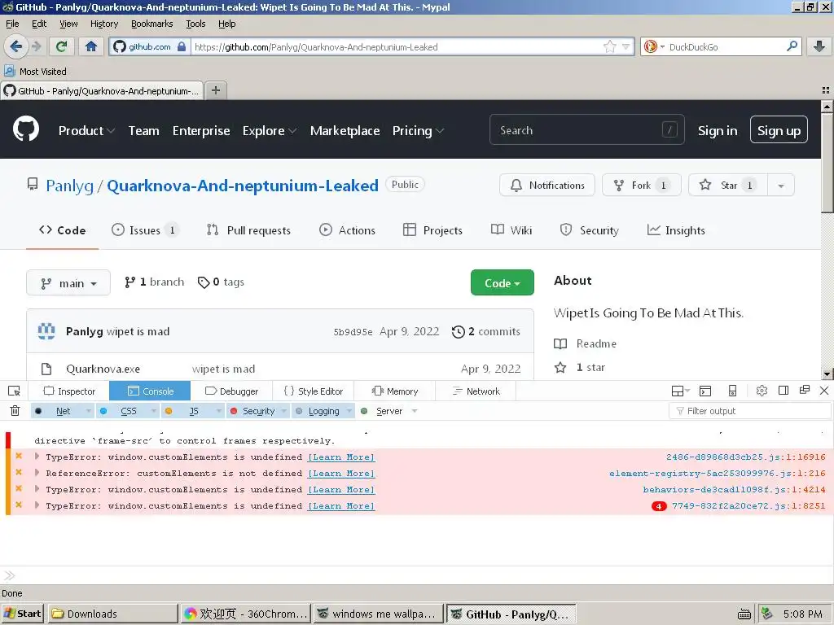Image resolution: width=834 pixels, height=625 pixels.
Task: Open the Tools menu
Action: pos(195,24)
